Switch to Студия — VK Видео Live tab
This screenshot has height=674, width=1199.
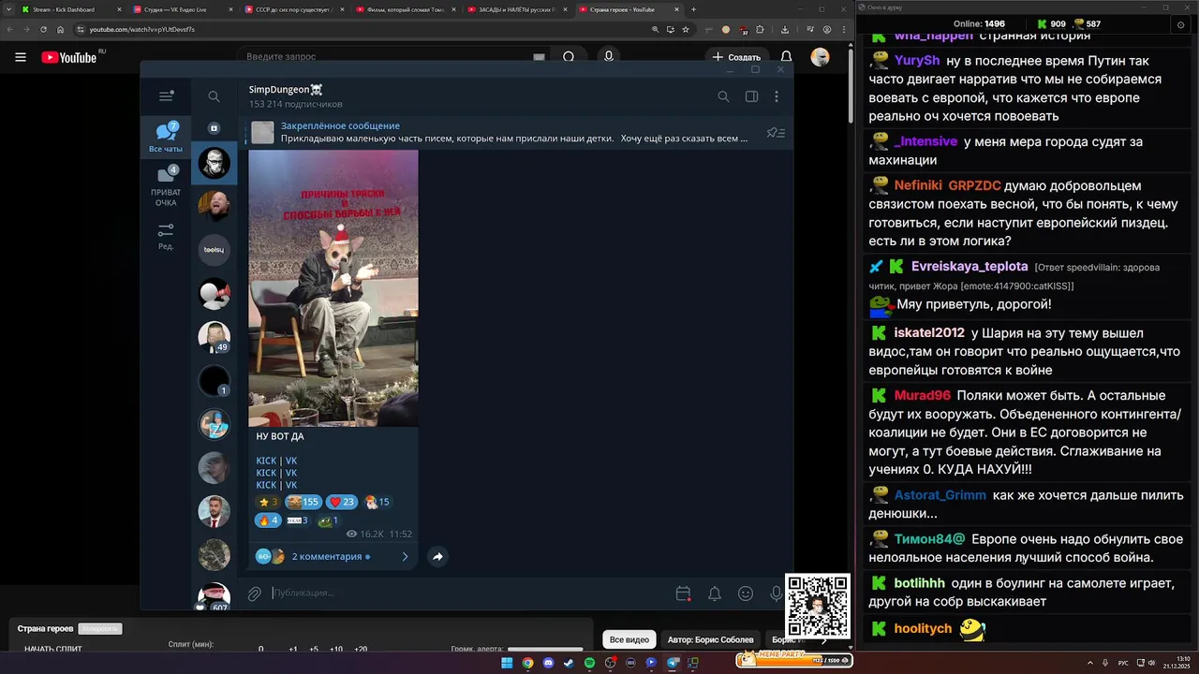pyautogui.click(x=183, y=9)
